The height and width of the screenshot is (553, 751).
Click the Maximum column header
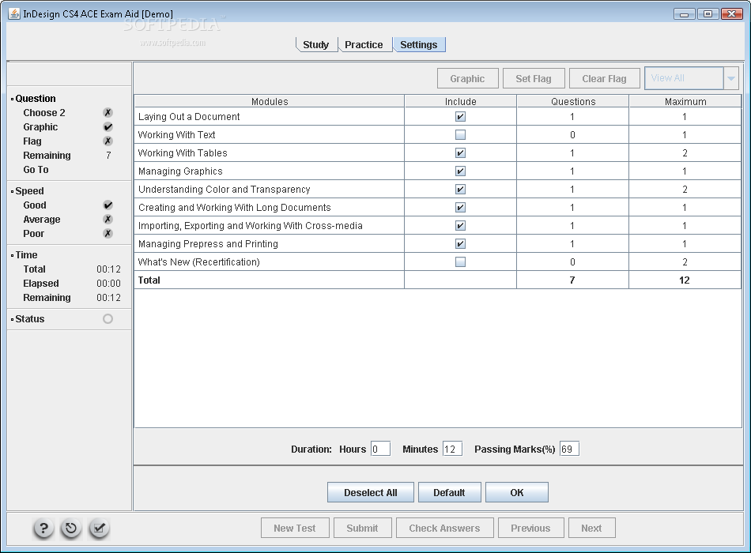point(685,101)
